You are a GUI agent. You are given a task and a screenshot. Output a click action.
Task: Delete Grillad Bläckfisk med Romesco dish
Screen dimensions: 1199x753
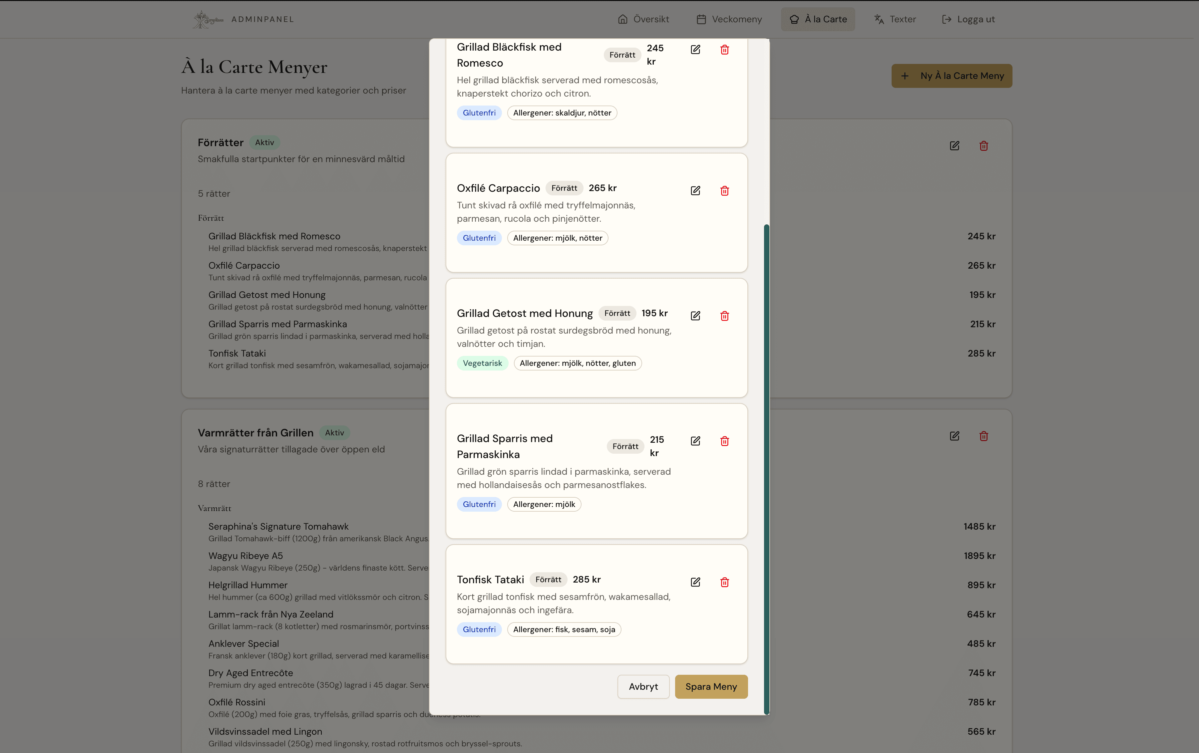pos(724,49)
